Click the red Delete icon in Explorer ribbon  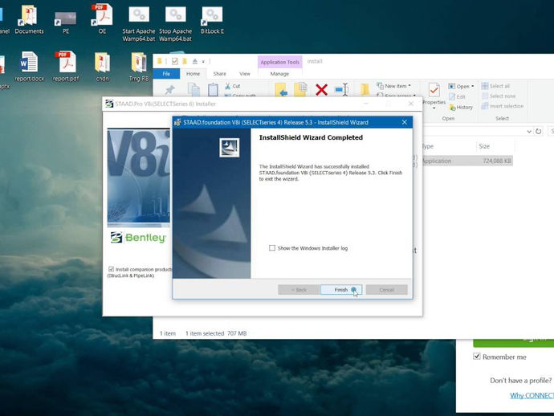tap(321, 90)
